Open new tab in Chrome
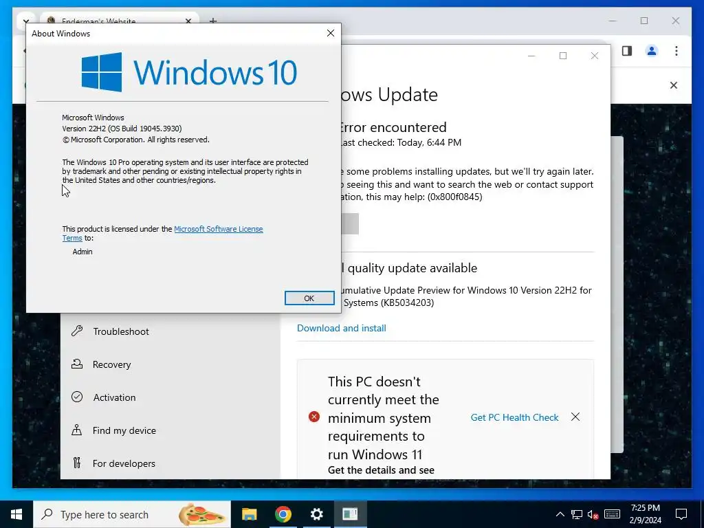This screenshot has height=528, width=704. pyautogui.click(x=213, y=21)
